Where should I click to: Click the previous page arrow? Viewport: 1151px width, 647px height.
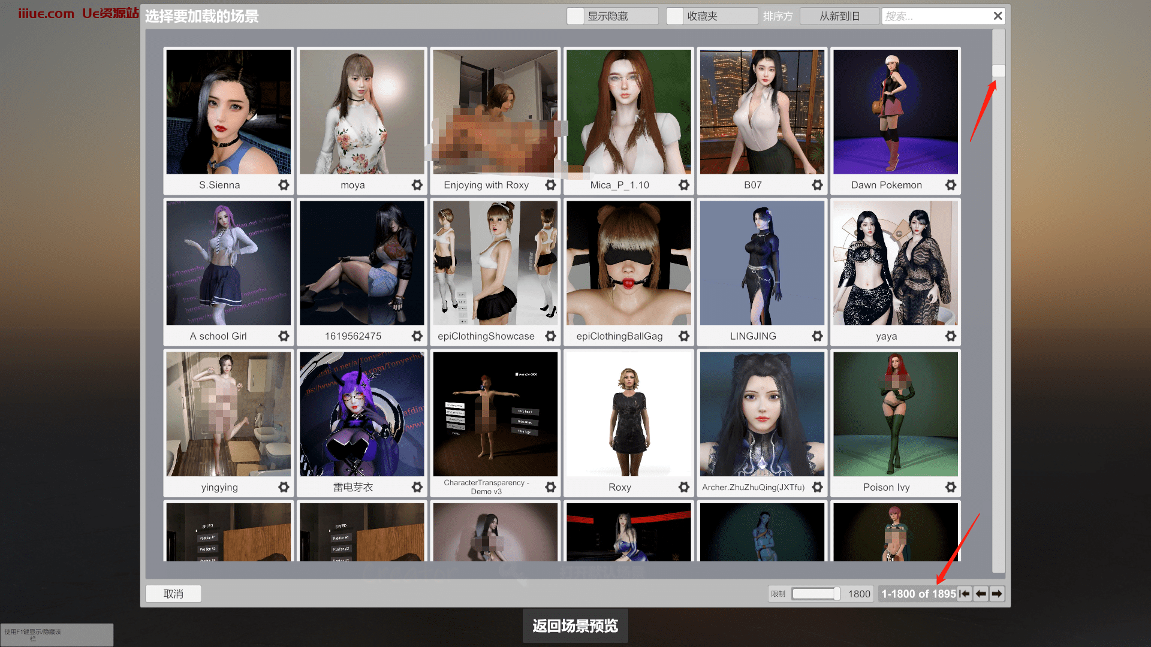[x=981, y=594]
